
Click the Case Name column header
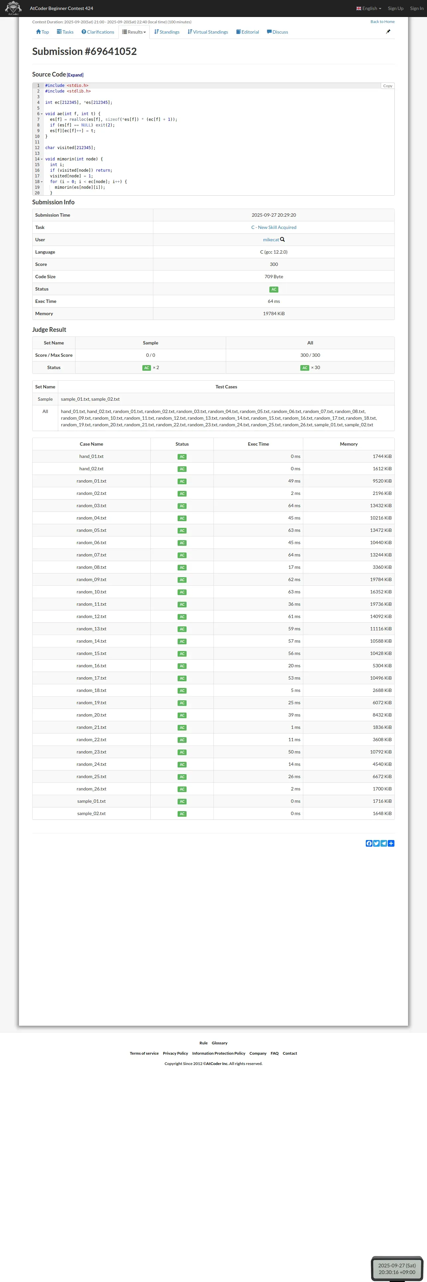[x=91, y=444]
